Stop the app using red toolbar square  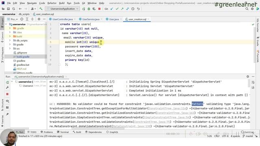click(99, 9)
